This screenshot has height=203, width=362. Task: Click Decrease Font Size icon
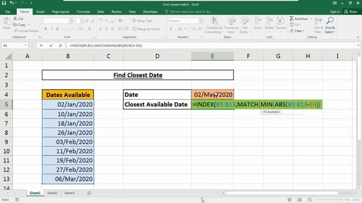pos(93,21)
